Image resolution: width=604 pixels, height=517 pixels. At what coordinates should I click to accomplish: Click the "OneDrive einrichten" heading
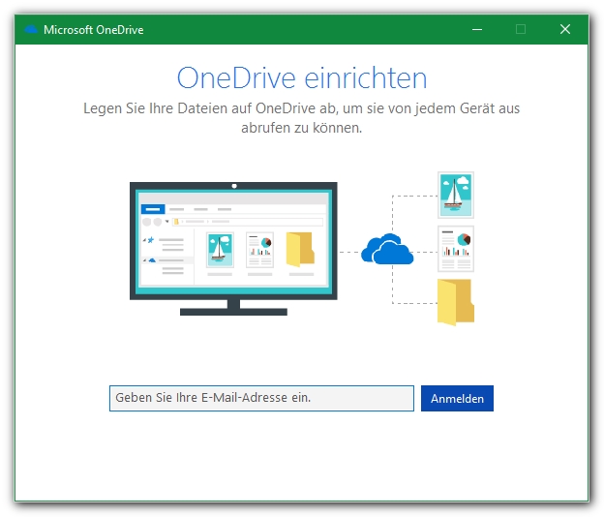coord(302,78)
